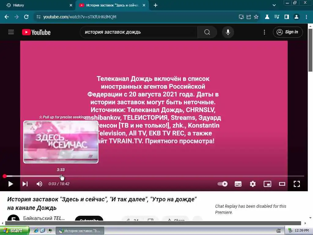This screenshot has width=313, height=235.
Task: Open Байкальский TEL channel link
Action: 44,218
